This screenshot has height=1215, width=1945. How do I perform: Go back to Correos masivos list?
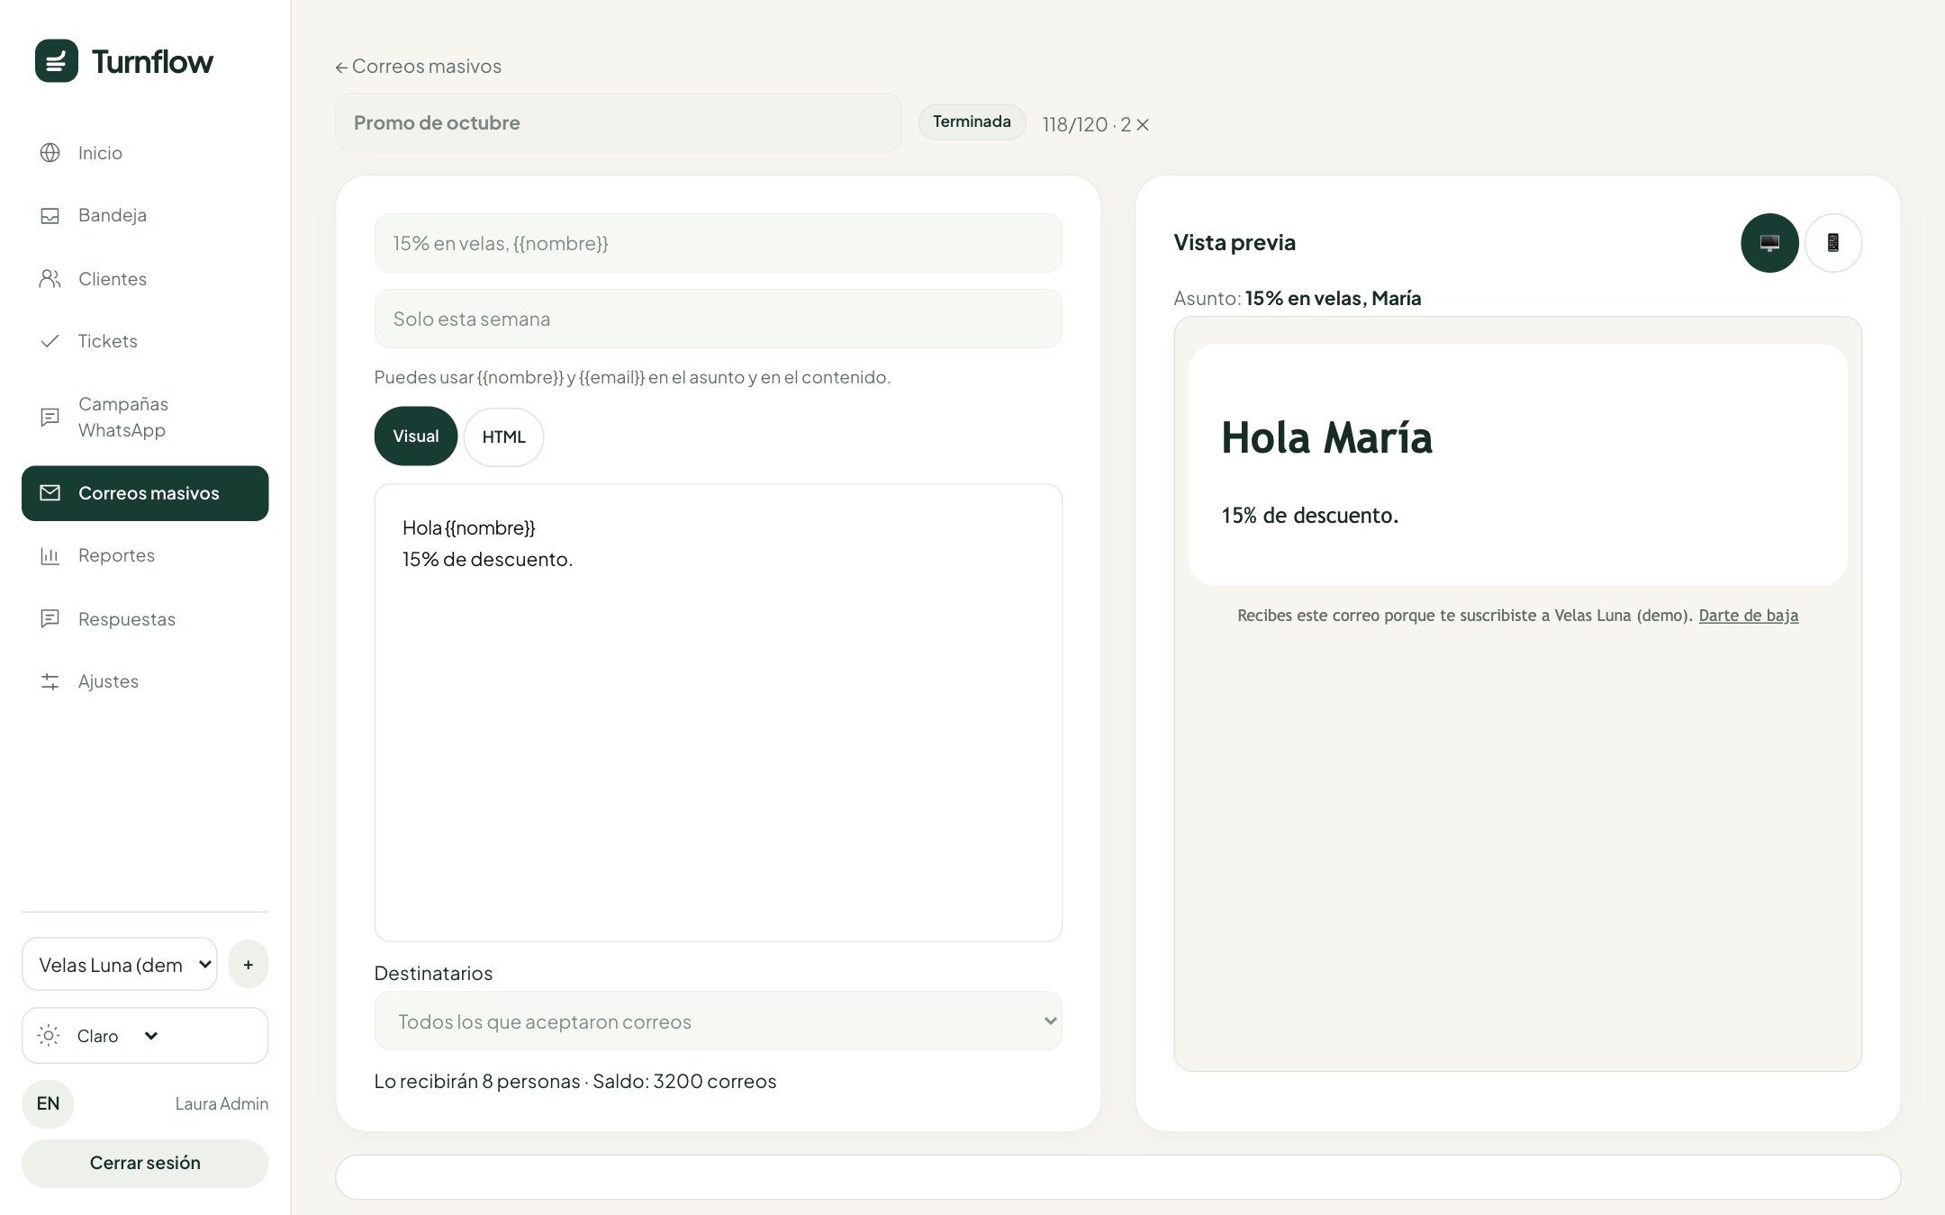point(418,67)
